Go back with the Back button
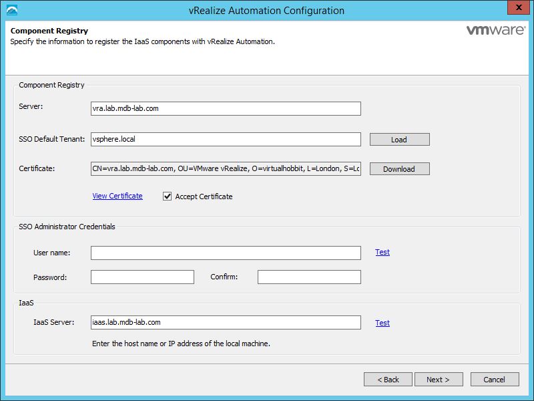 (388, 380)
